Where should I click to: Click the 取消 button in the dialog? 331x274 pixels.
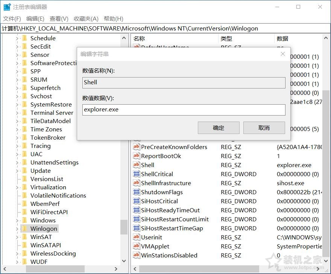[x=264, y=128]
